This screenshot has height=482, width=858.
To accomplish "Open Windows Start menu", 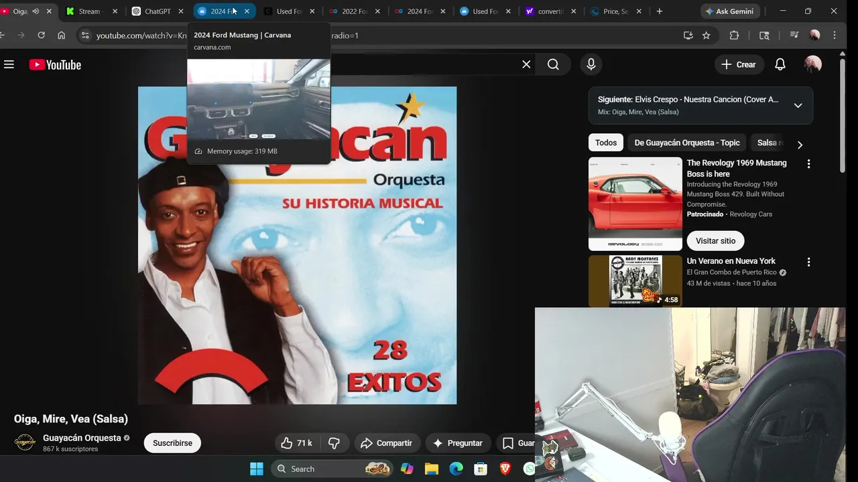I will (257, 469).
